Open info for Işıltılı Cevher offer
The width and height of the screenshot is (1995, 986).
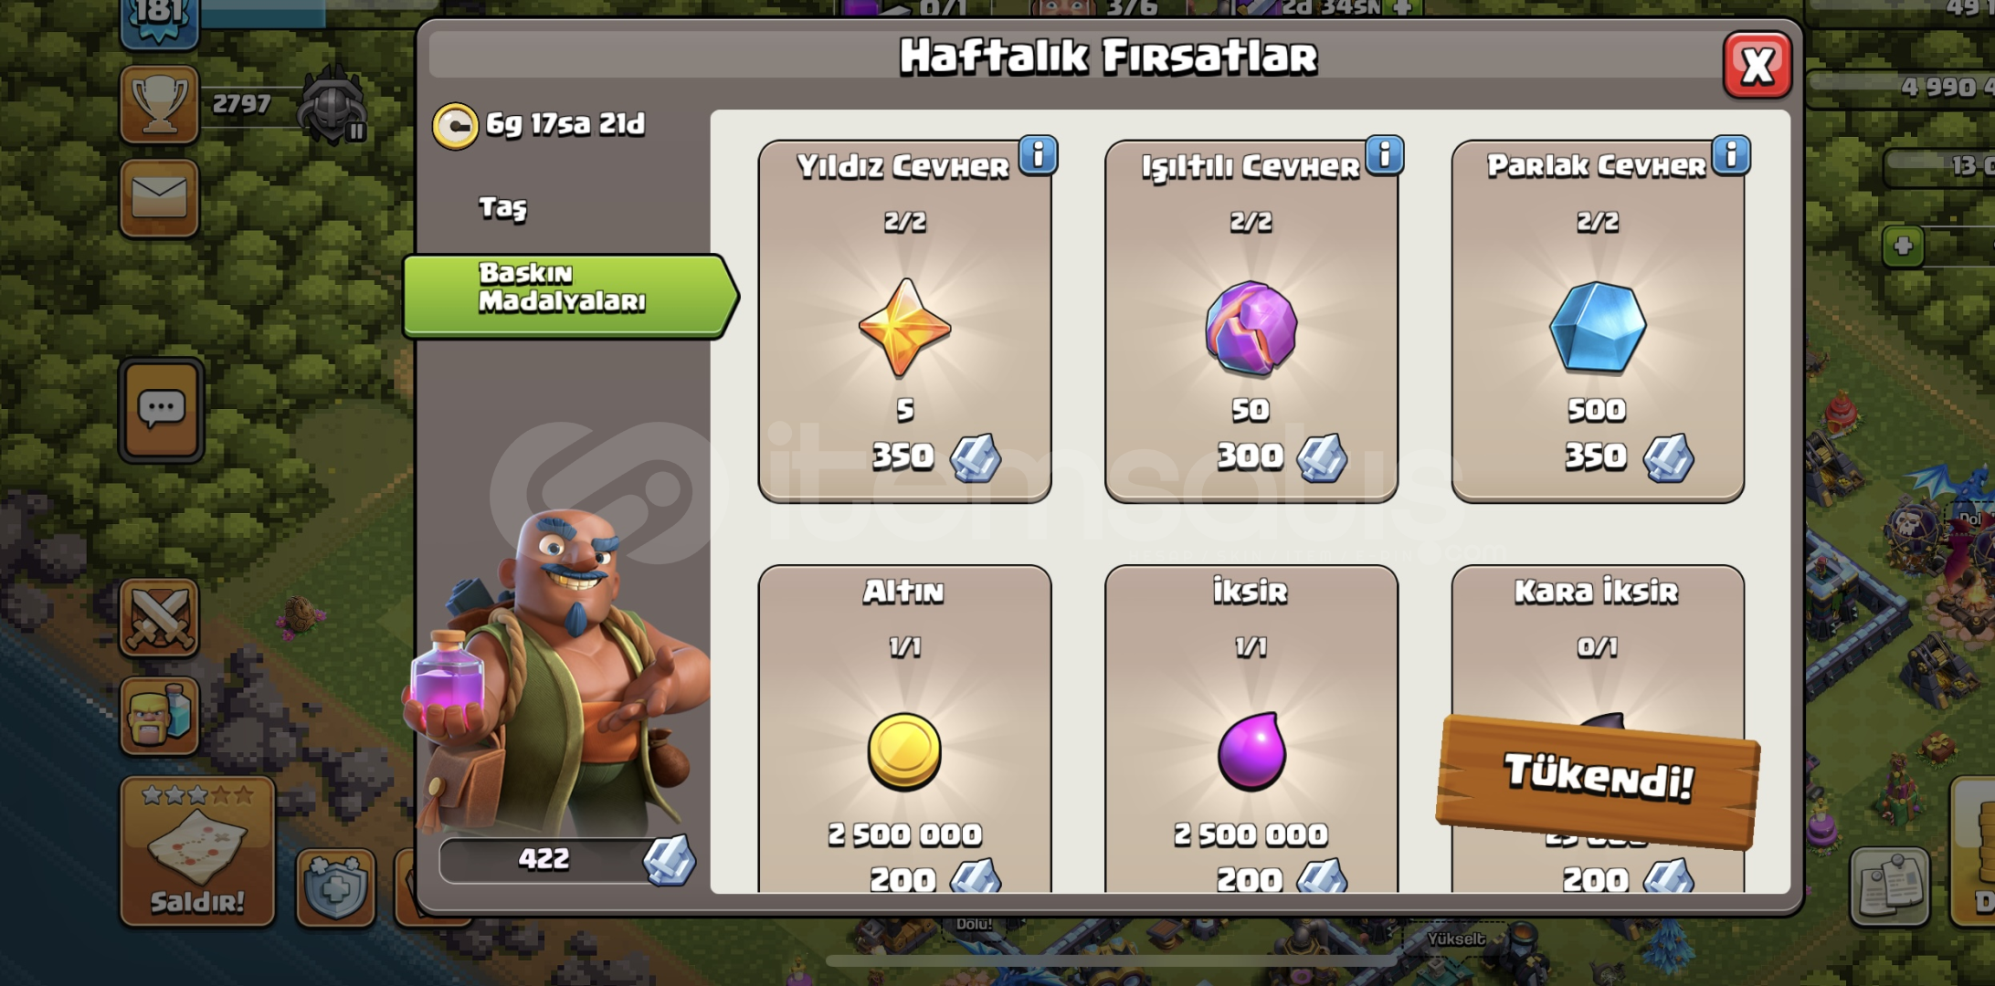tap(1385, 156)
